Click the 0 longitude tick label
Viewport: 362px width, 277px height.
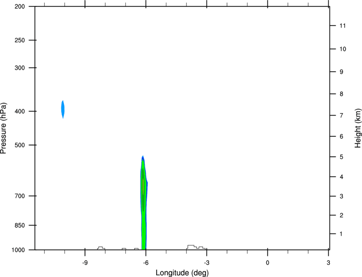click(267, 263)
